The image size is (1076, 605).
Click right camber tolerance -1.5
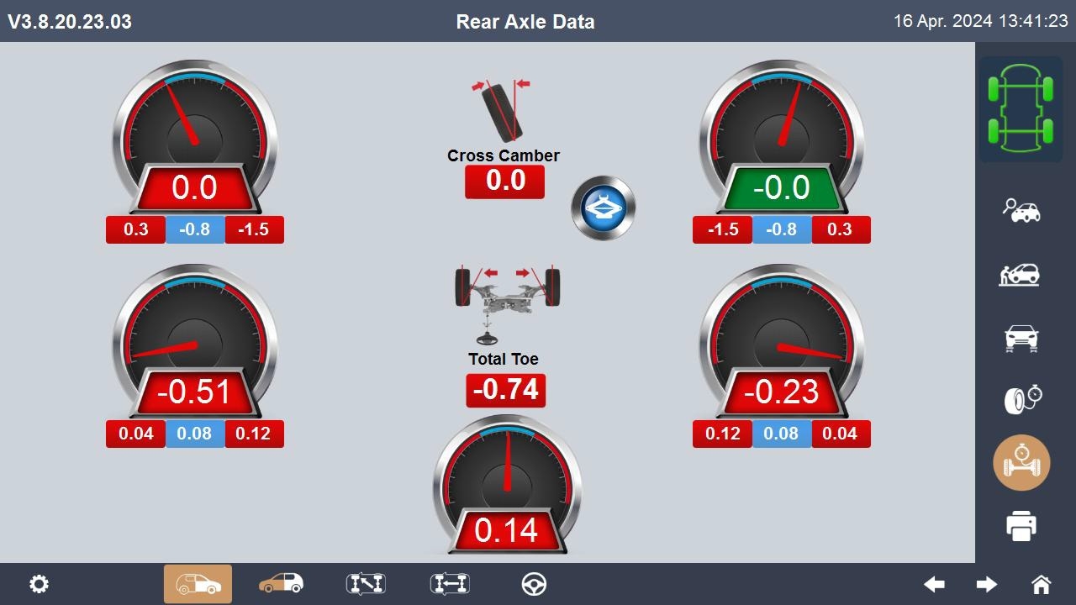pyautogui.click(x=722, y=229)
